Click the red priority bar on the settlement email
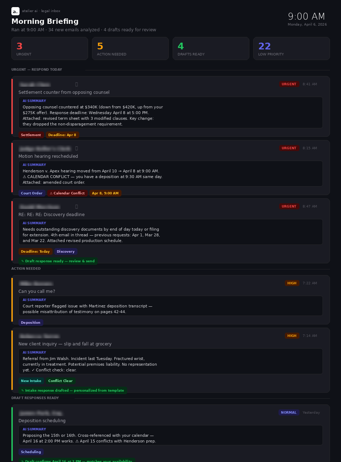341x462 pixels. click(x=12, y=106)
